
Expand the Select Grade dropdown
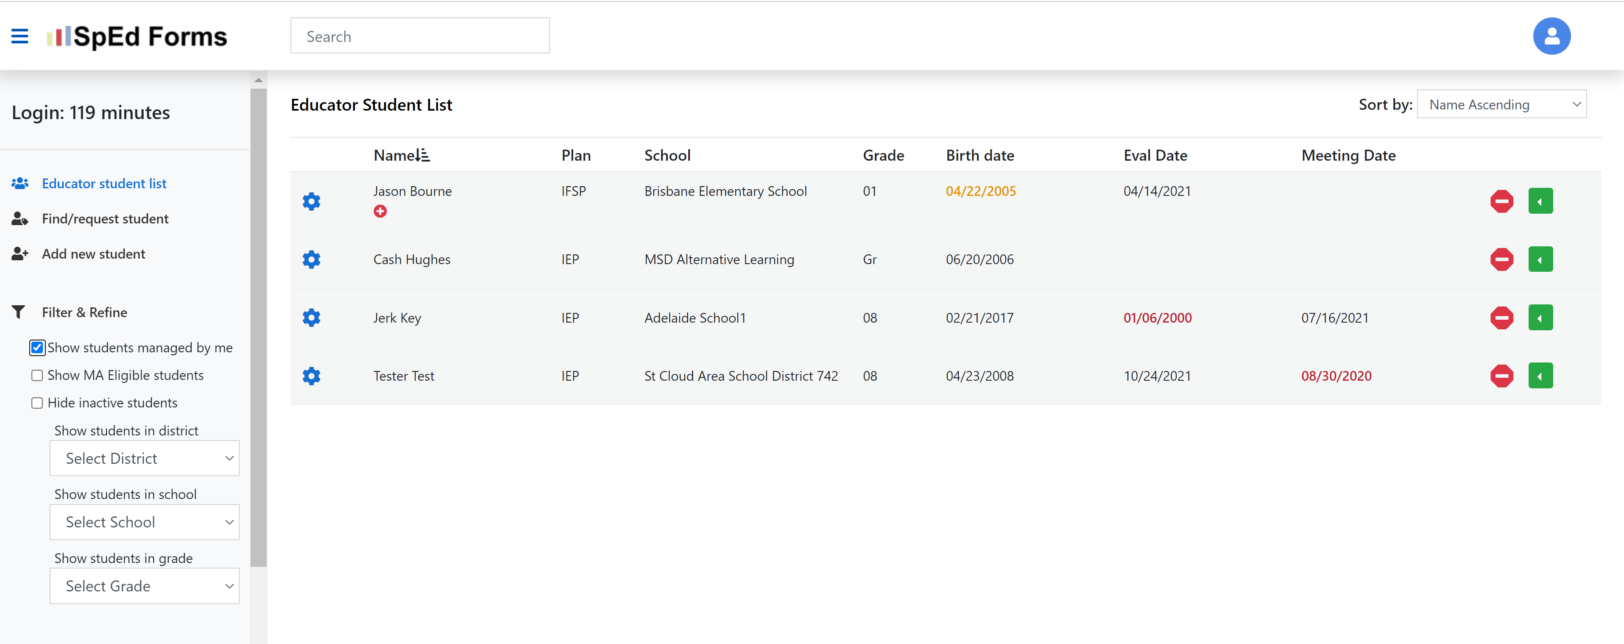pos(144,586)
